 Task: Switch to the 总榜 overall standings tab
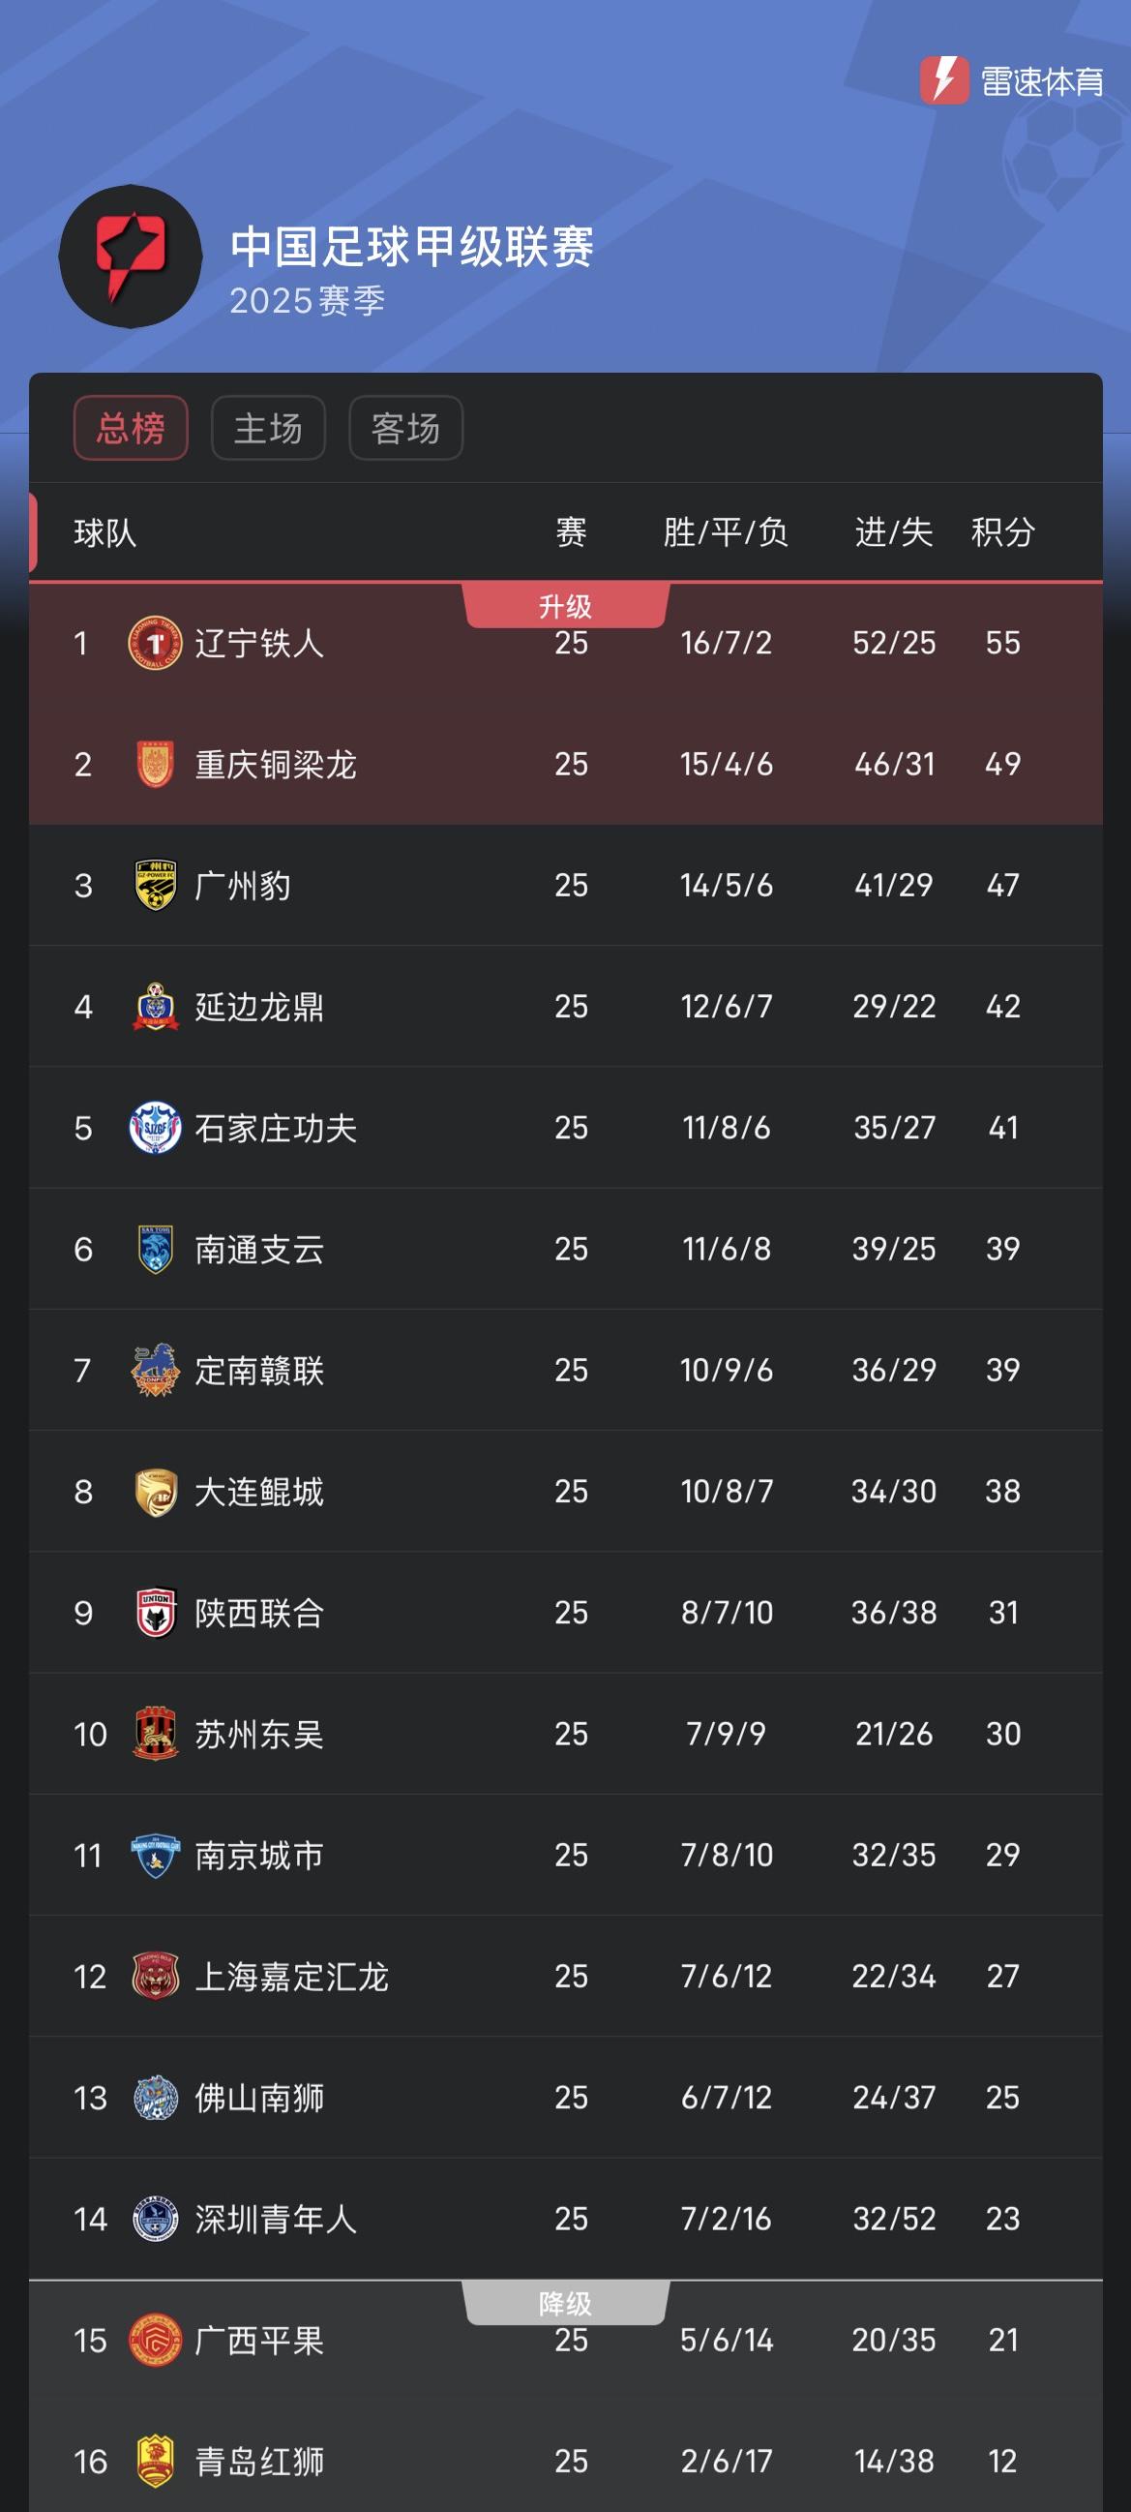[131, 428]
